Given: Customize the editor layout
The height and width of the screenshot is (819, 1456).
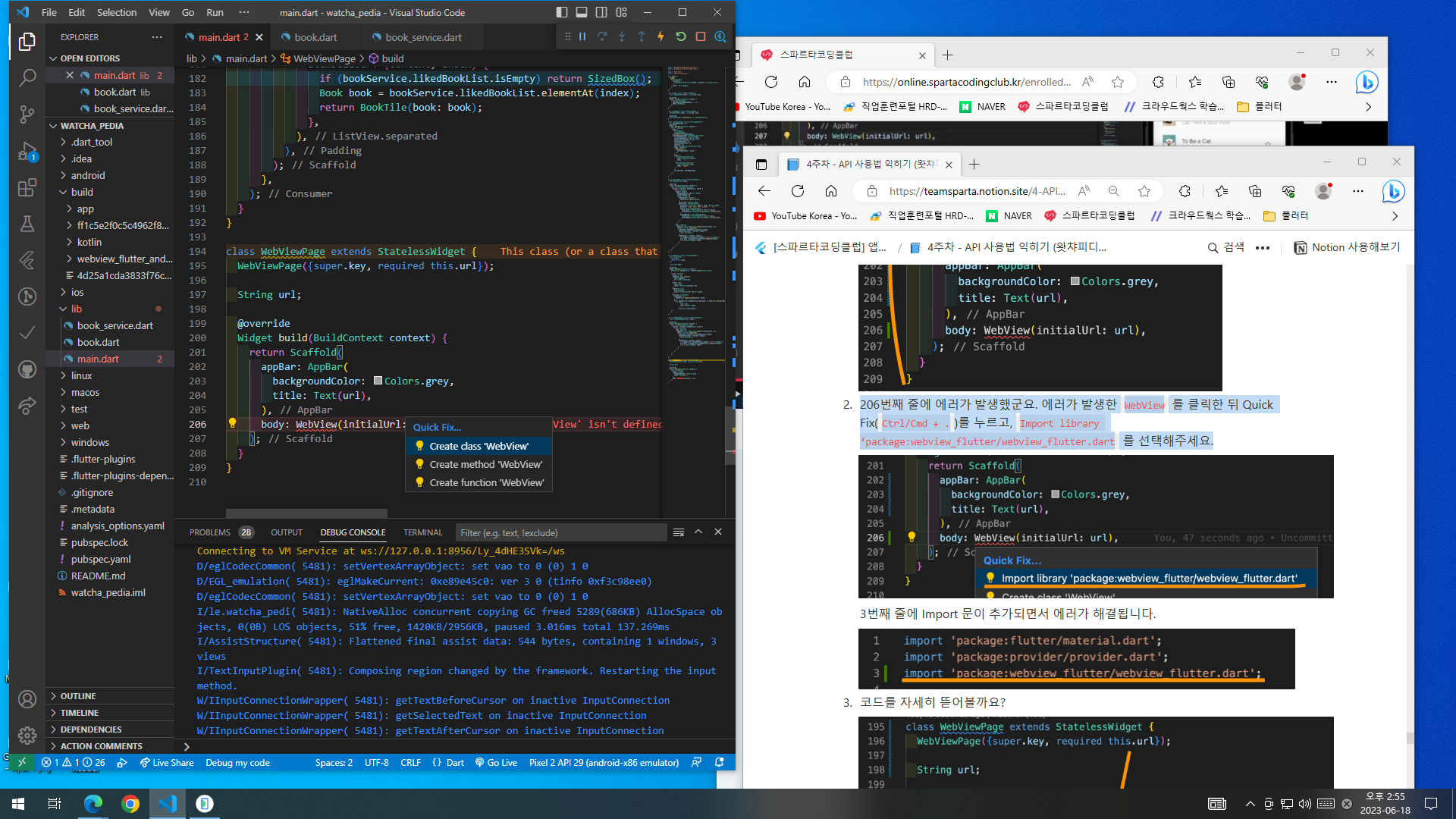Looking at the screenshot, I should tap(622, 12).
